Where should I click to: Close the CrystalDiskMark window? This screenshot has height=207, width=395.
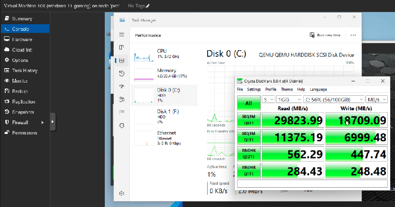click(x=382, y=81)
